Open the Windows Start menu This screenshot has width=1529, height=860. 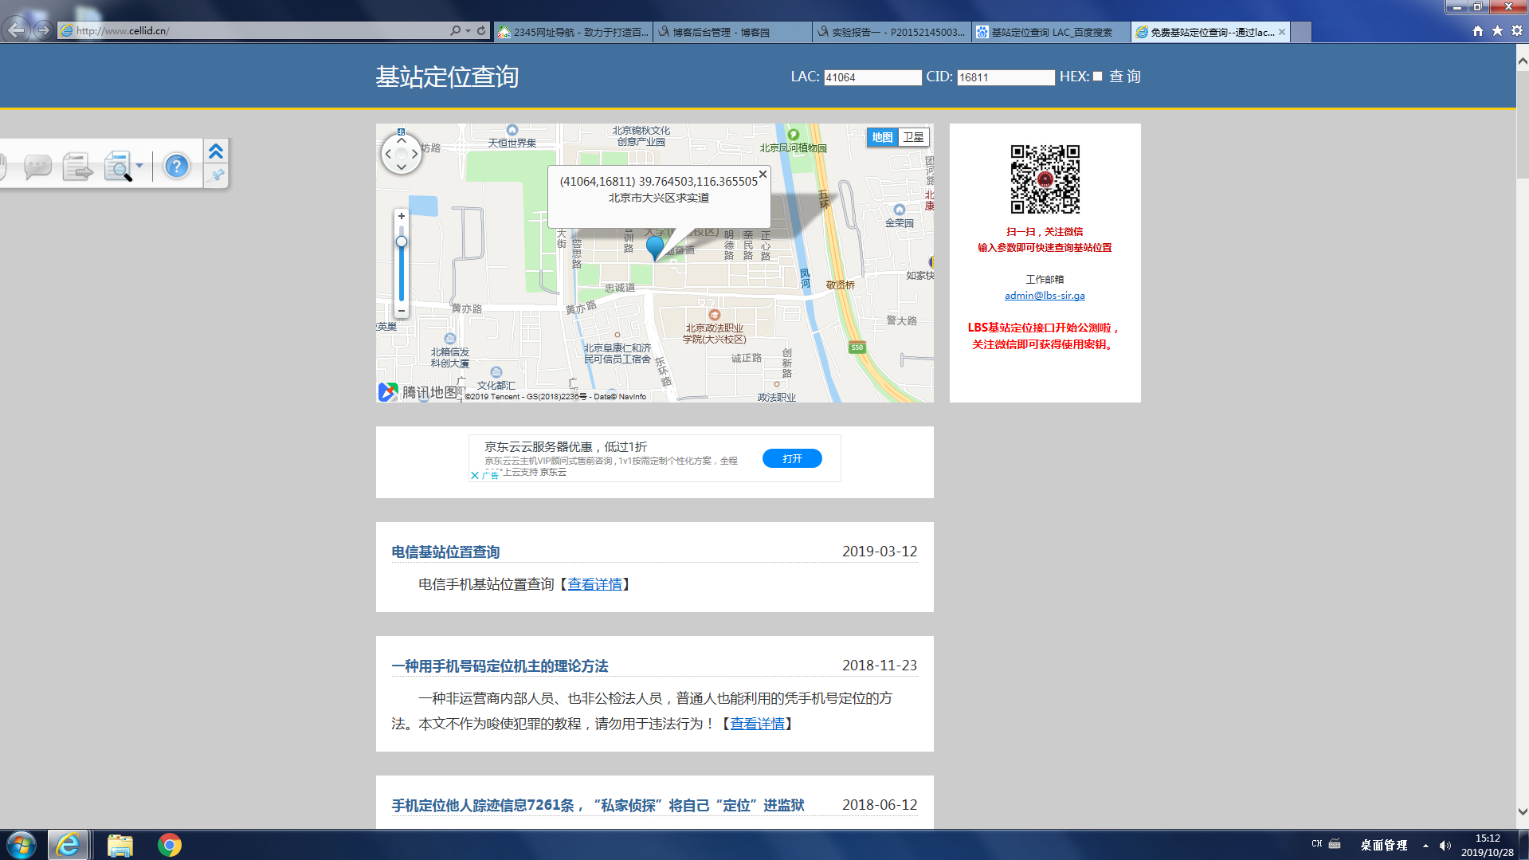pyautogui.click(x=22, y=845)
